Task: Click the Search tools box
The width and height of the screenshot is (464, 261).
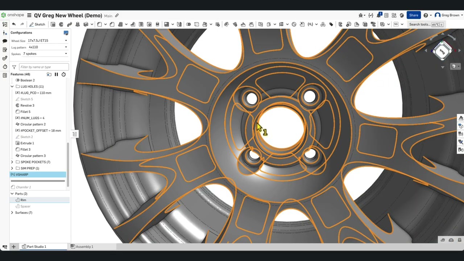Action: 426,24
